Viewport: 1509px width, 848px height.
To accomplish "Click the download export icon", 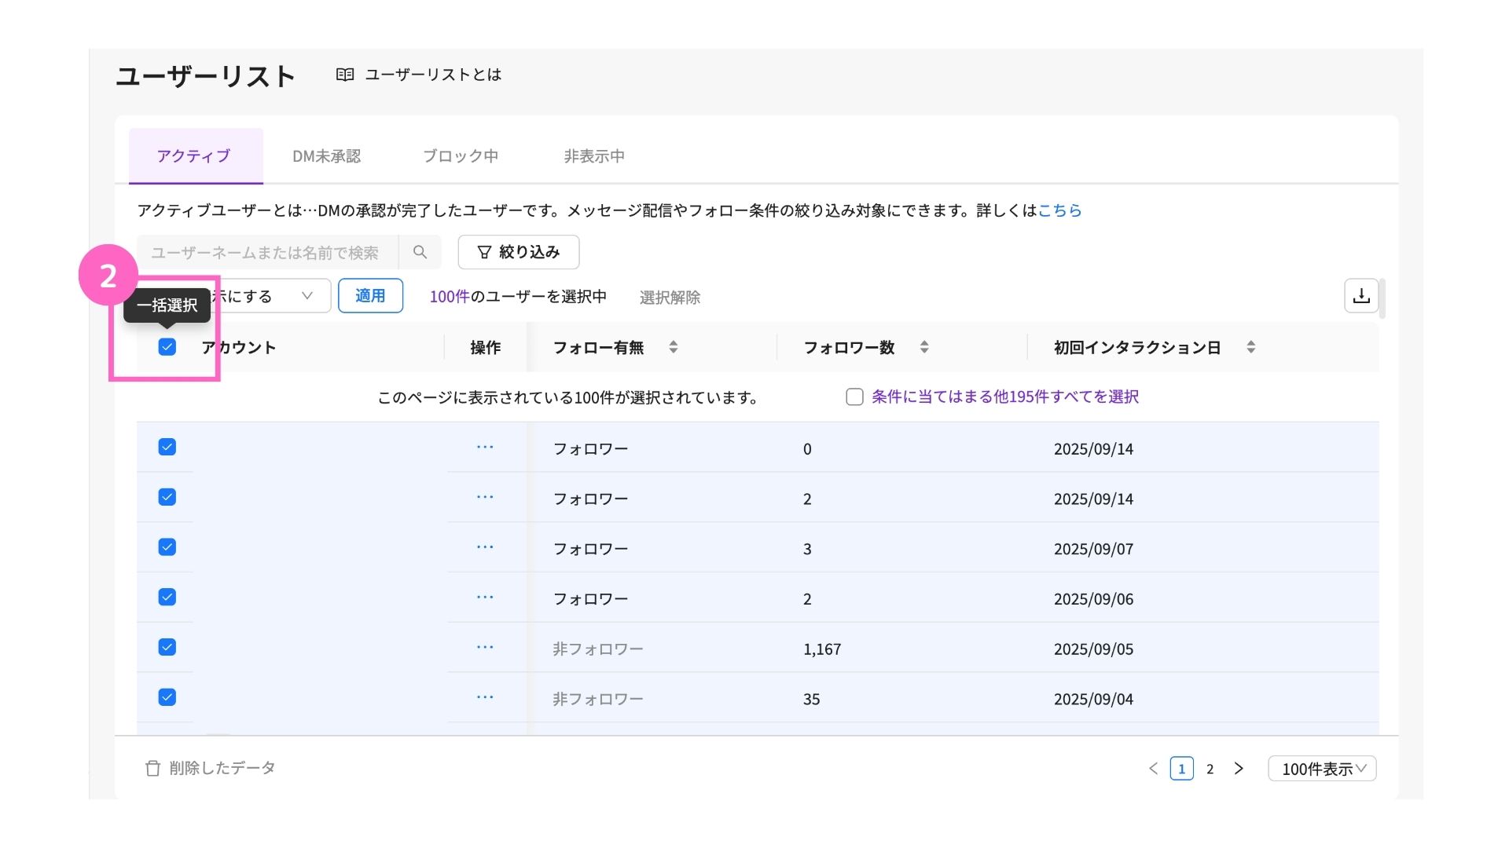I will pos(1361,296).
